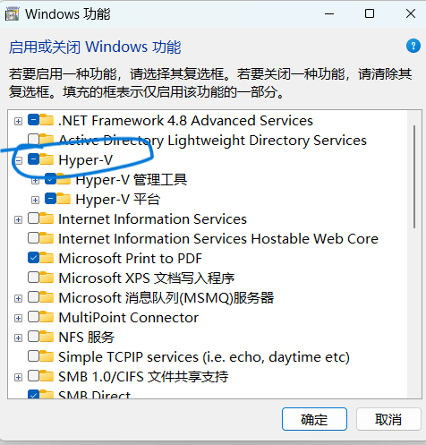This screenshot has width=426, height=445.
Task: Check the Simple TCPIP services checkbox
Action: coord(33,356)
